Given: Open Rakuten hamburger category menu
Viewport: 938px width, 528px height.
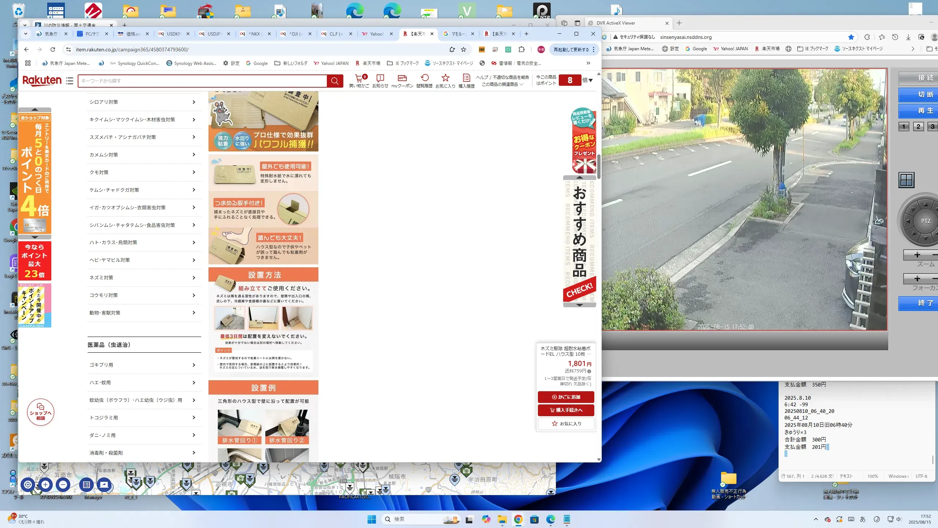Looking at the screenshot, I should (70, 81).
